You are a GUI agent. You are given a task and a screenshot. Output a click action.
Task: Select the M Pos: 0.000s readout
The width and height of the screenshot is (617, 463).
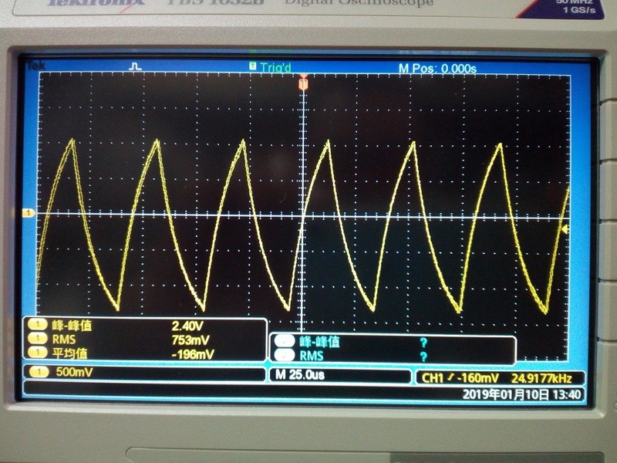pyautogui.click(x=437, y=69)
